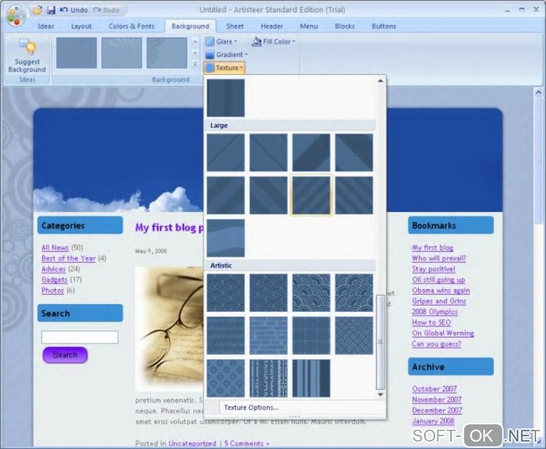Switch to the Layout tab
The height and width of the screenshot is (449, 546).
81,26
